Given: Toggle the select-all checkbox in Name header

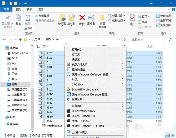Looking at the screenshot, I should pos(39,46).
